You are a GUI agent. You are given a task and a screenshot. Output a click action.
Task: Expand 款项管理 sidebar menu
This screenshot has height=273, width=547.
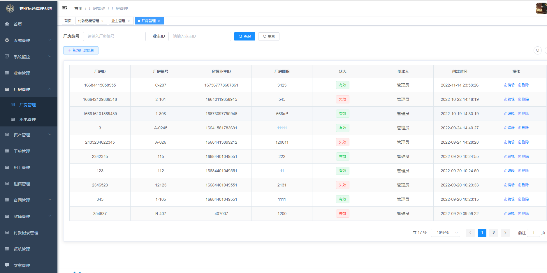(x=29, y=216)
